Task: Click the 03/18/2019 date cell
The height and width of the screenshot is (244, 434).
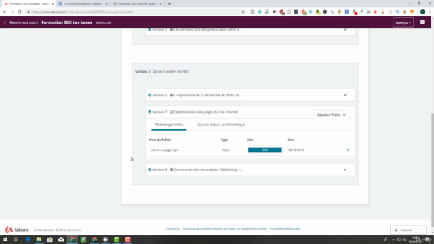Action: [x=296, y=150]
